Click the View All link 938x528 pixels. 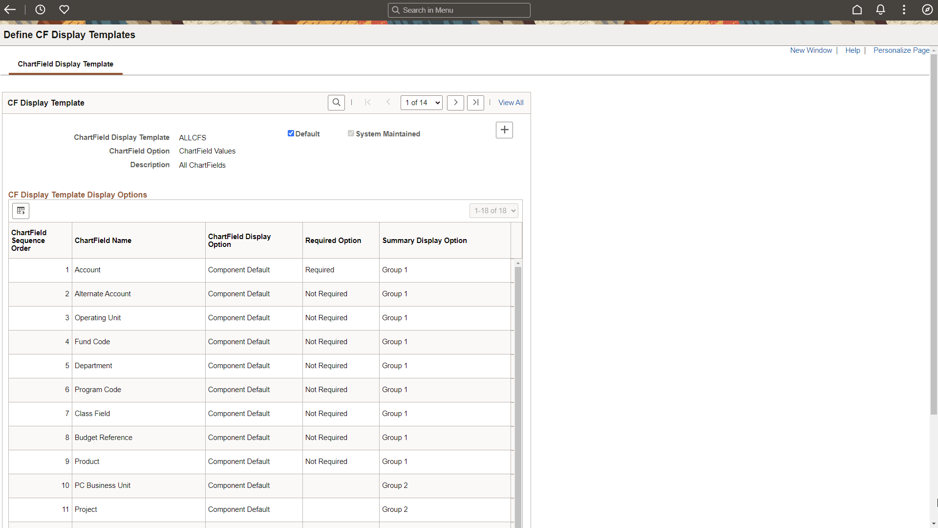[x=511, y=103]
